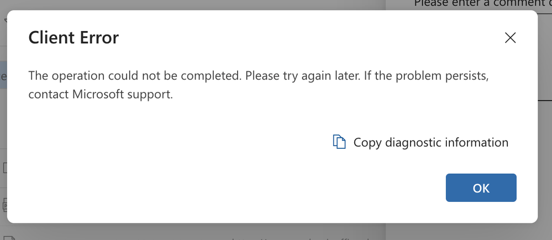This screenshot has height=240, width=552.
Task: Dismiss the dialog using the blue OK button
Action: point(481,188)
